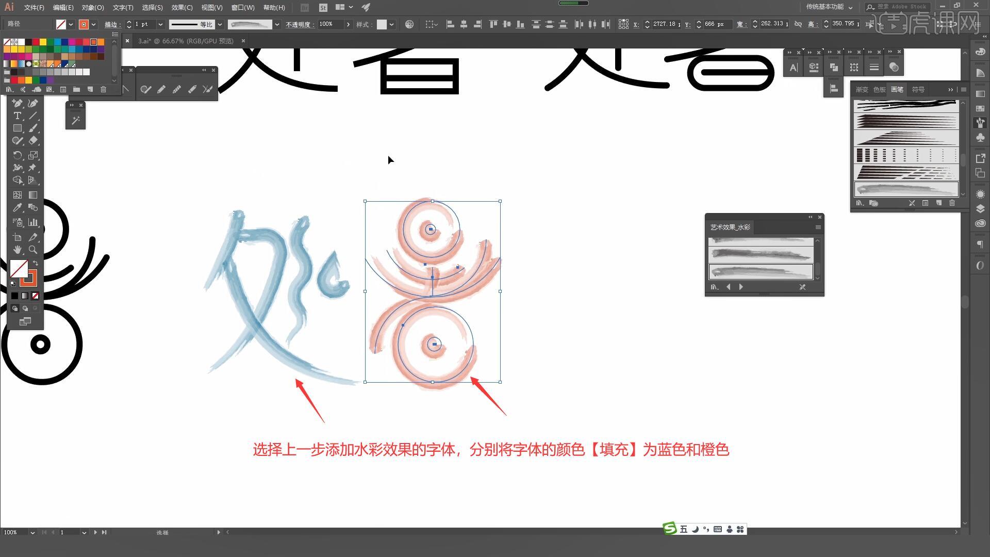
Task: Swap fill and stroke colors
Action: pyautogui.click(x=36, y=263)
